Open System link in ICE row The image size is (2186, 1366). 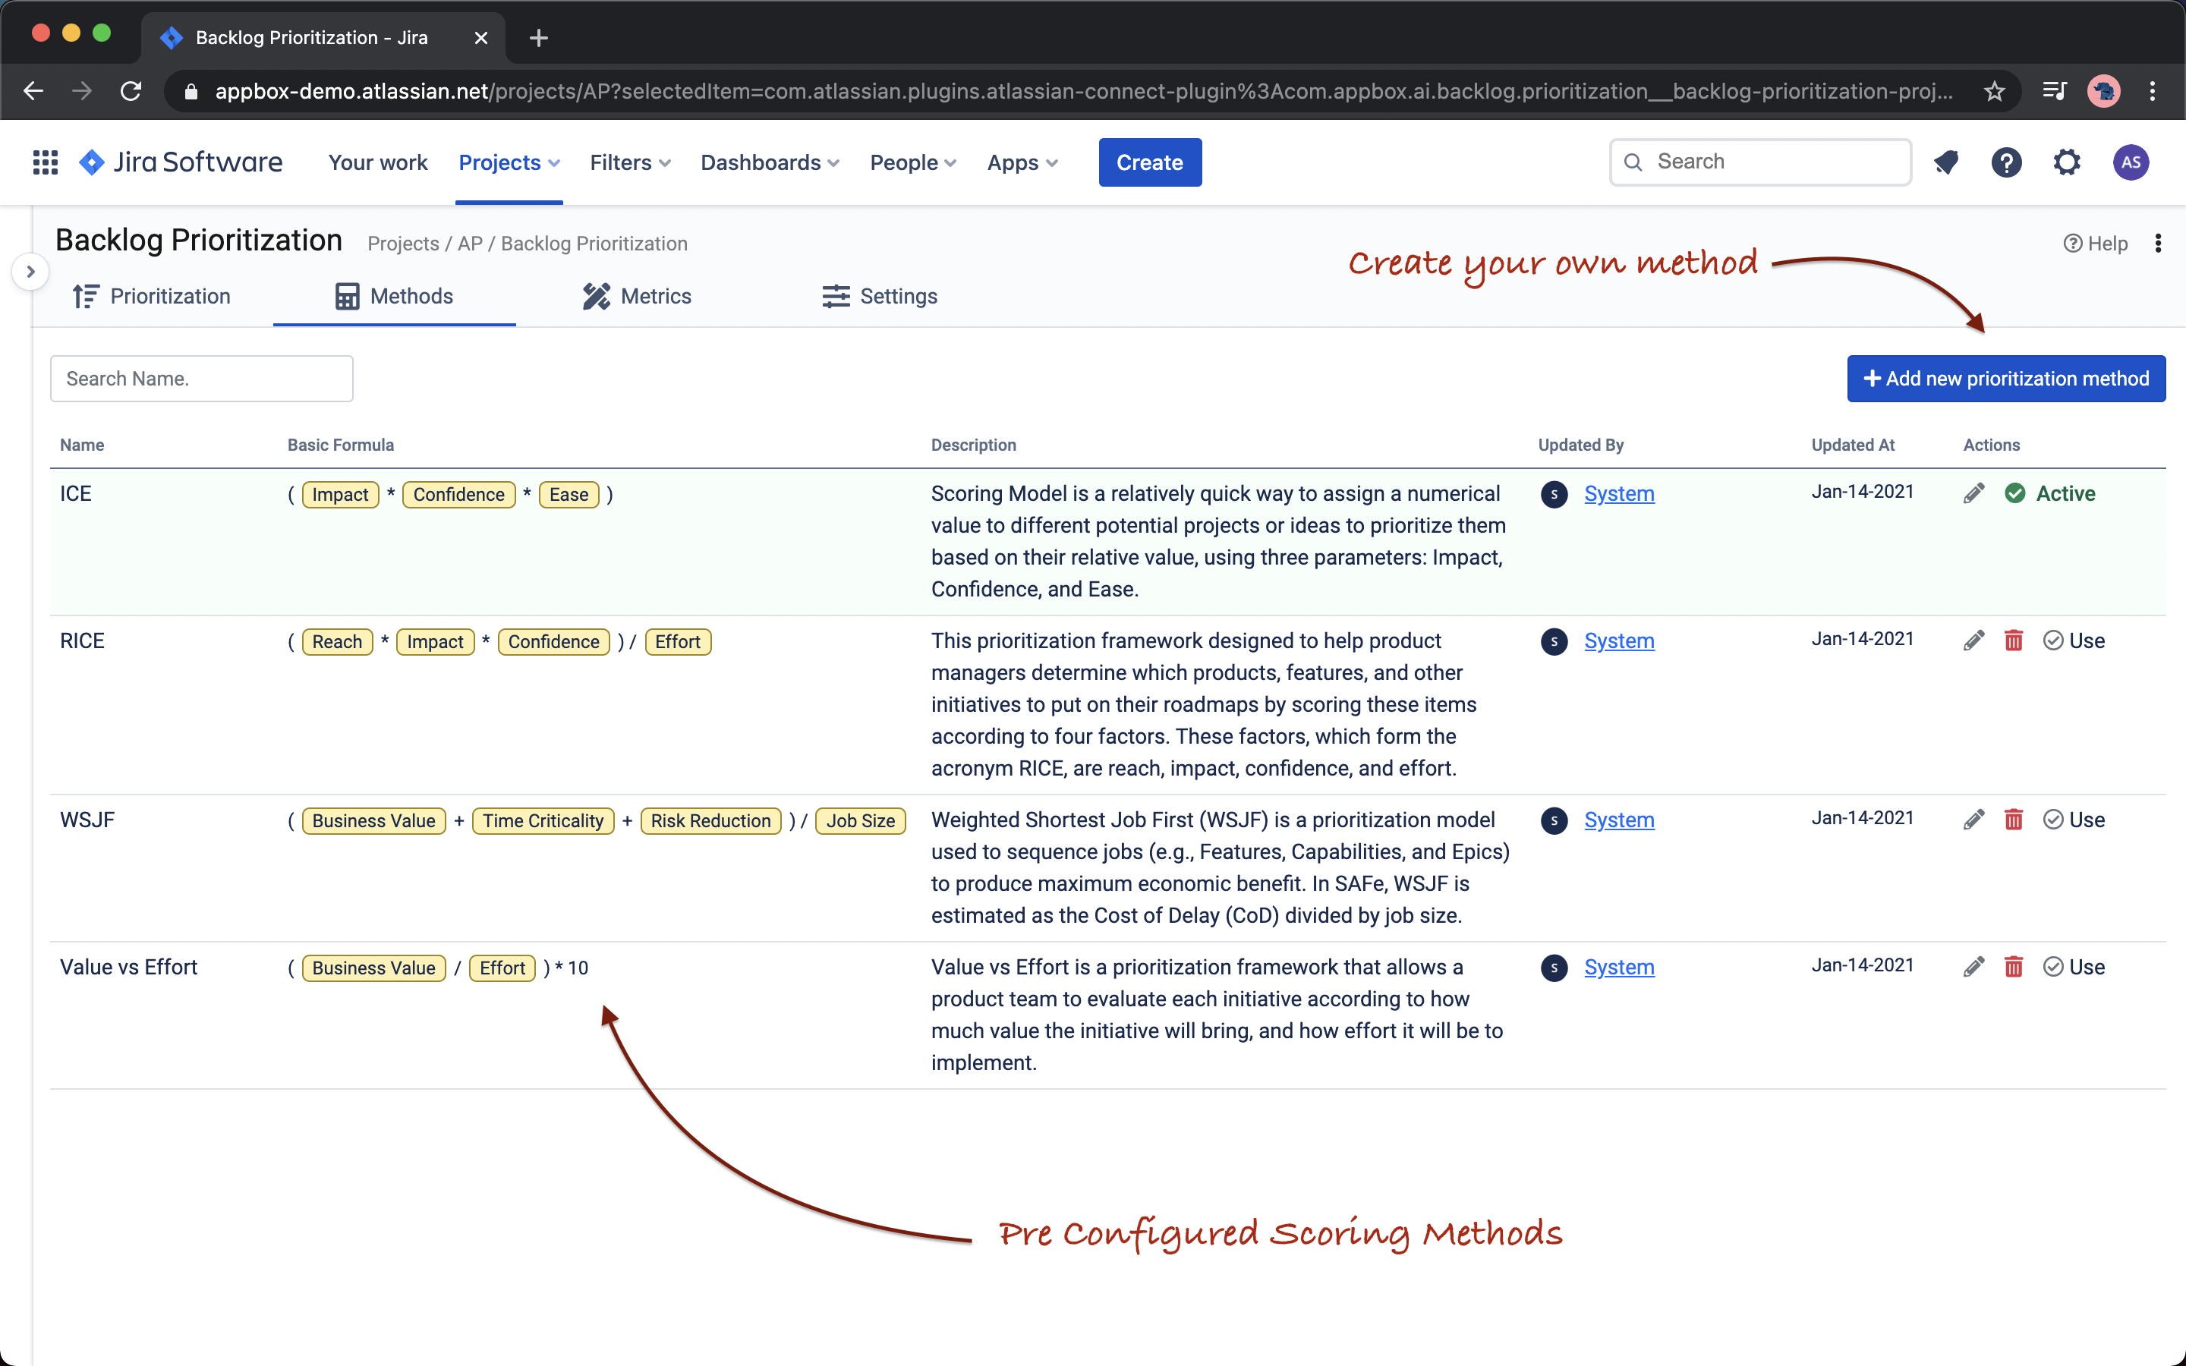1619,493
